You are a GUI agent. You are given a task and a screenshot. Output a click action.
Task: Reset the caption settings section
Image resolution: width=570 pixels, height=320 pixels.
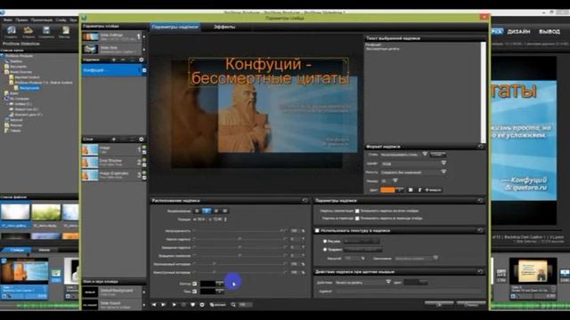(x=481, y=200)
